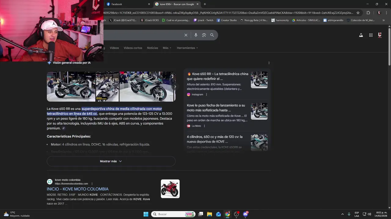Screen dimensions: 391x219
Task: Open middle carousel image with crowd
Action: tap(108, 87)
